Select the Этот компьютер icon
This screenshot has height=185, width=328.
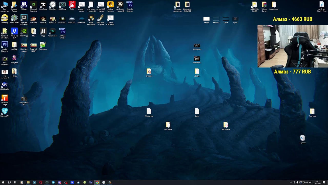[5, 7]
